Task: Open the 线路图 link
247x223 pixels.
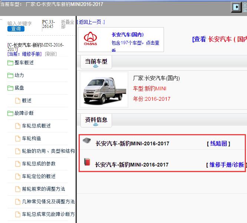Action: [218, 143]
